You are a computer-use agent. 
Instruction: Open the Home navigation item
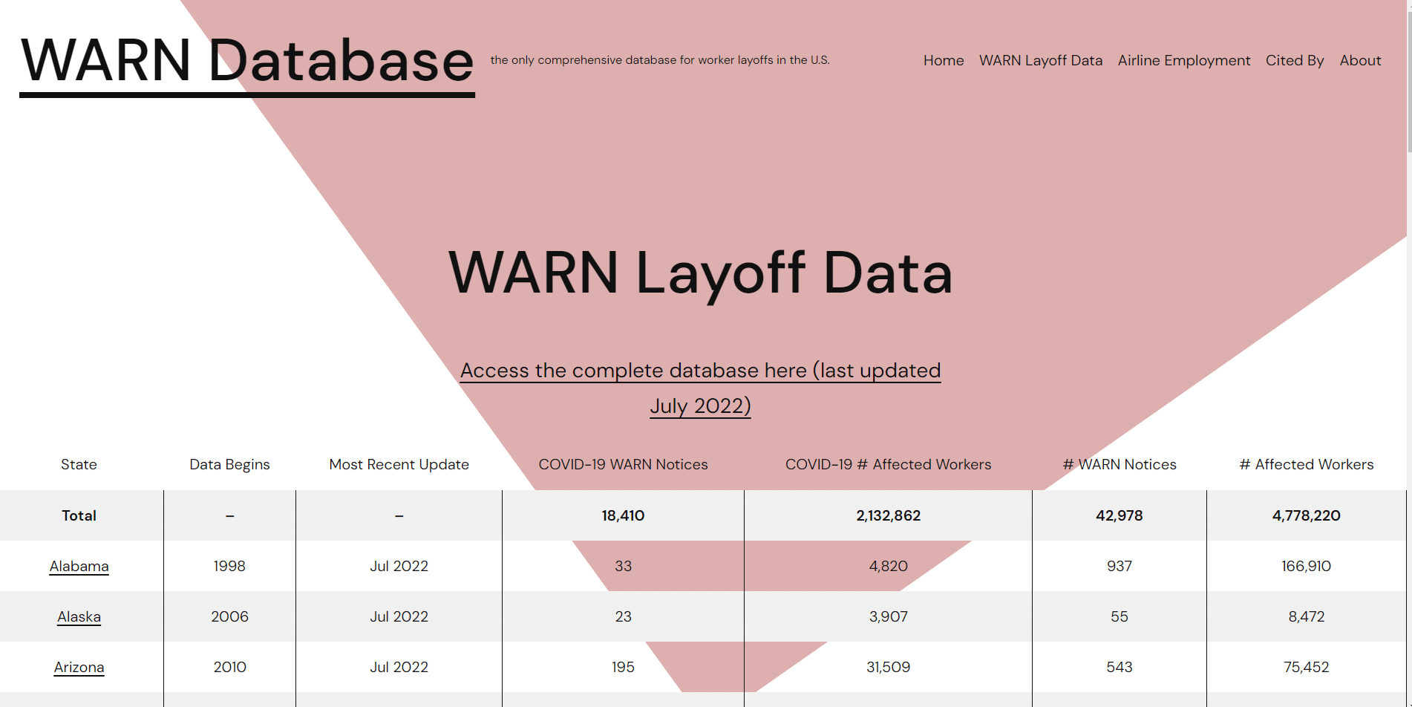(943, 61)
